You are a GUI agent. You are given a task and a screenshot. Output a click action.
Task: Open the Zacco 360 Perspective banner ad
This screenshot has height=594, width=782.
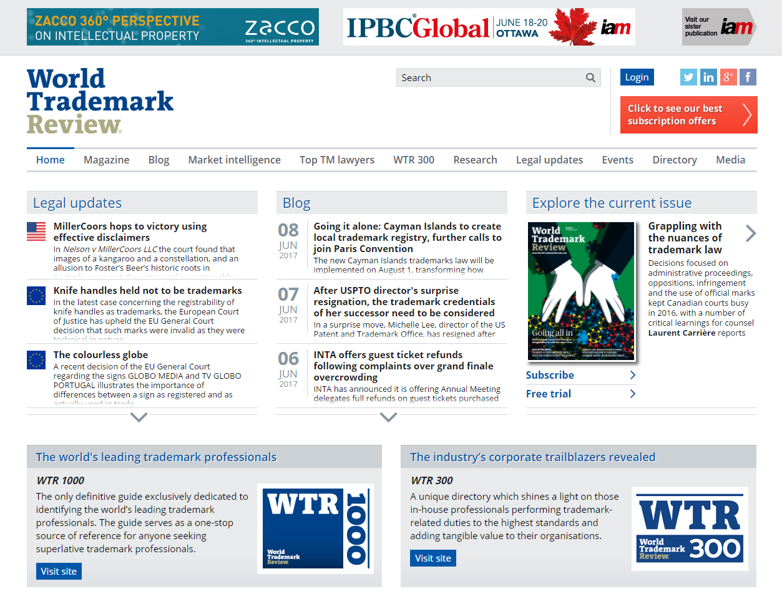click(x=173, y=27)
